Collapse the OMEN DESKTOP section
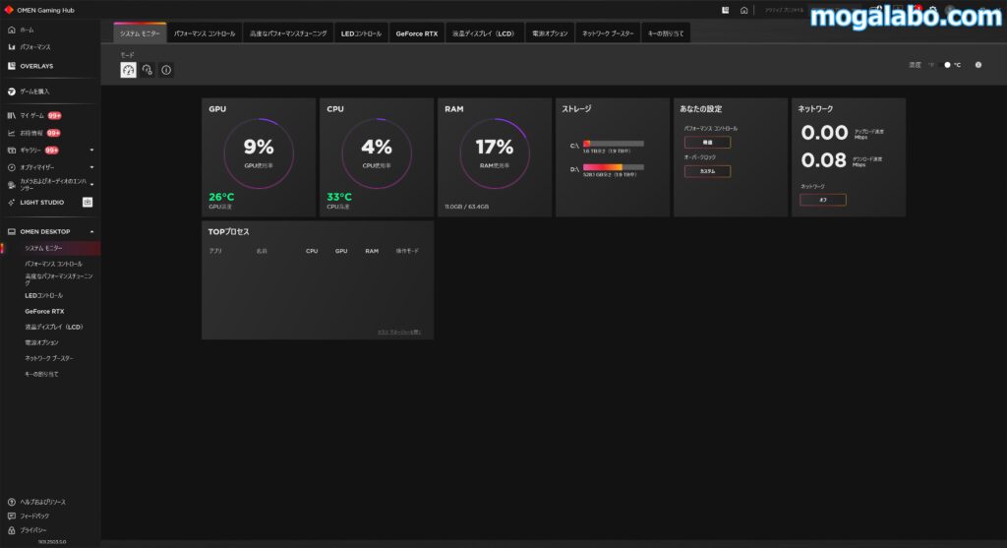 (x=91, y=232)
